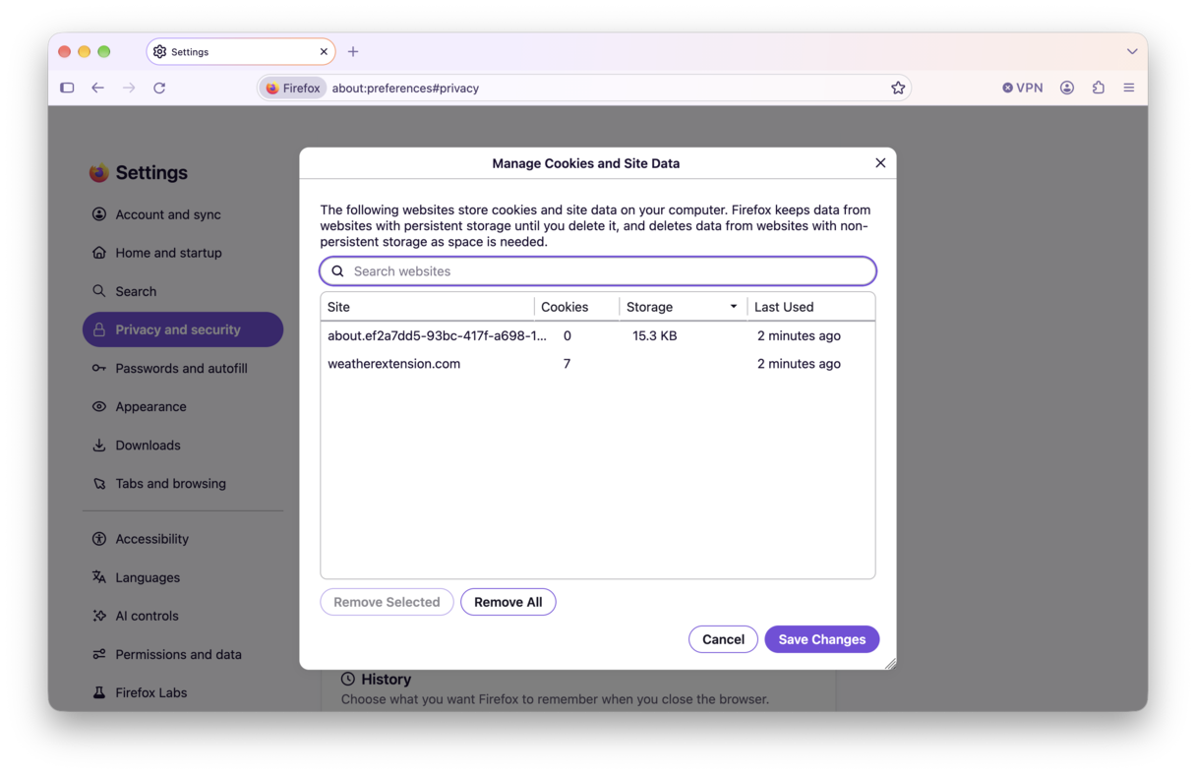
Task: Open Passwords and autofill settings
Action: pyautogui.click(x=183, y=368)
